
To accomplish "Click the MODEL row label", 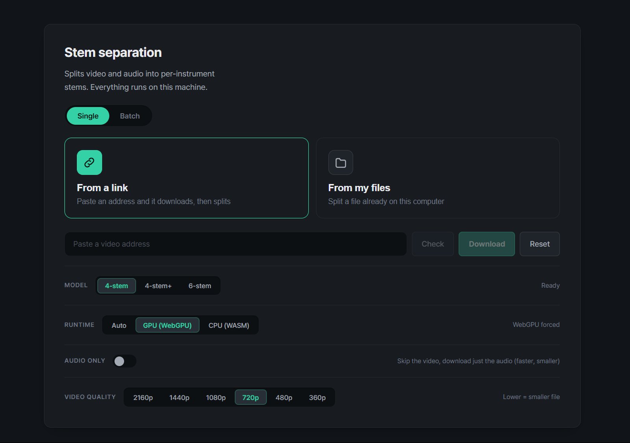I will 76,285.
